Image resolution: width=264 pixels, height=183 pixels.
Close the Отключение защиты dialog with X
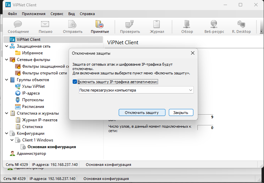tap(193, 53)
